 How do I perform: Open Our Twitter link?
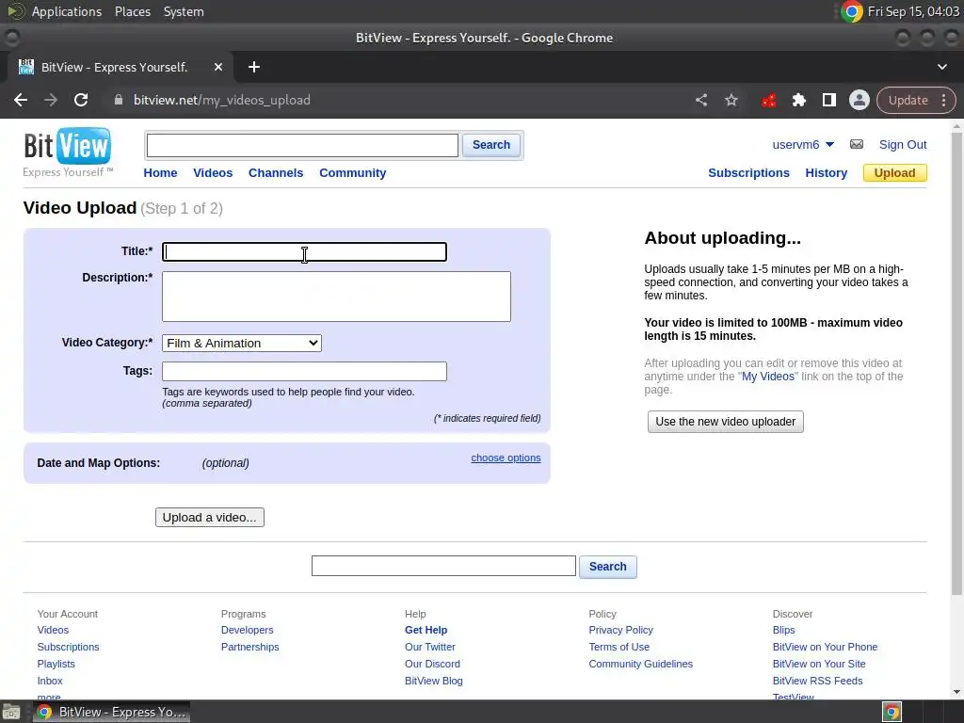pyautogui.click(x=429, y=647)
